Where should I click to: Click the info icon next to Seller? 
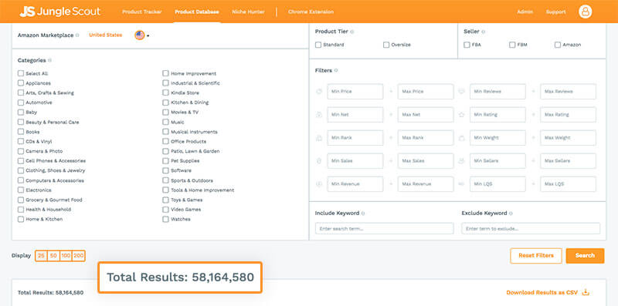[x=484, y=32]
